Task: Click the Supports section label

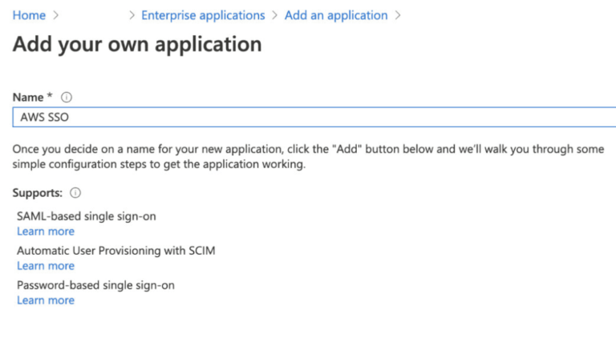Action: tap(38, 193)
